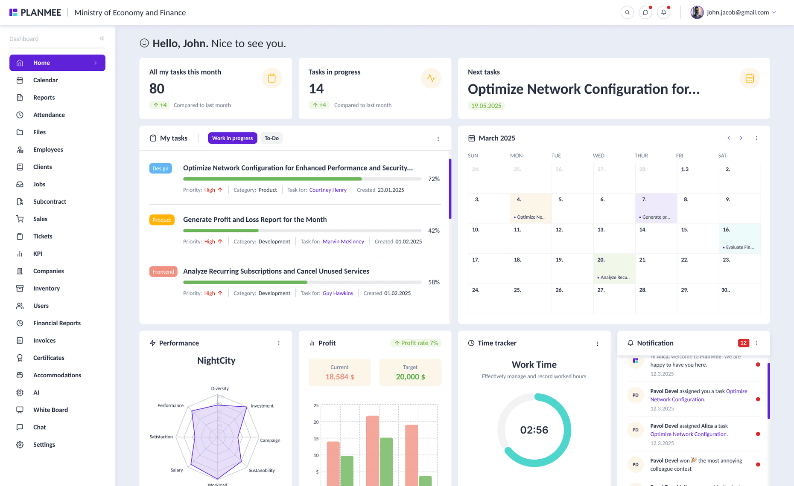
Task: Switch to the To-Do tab
Action: click(271, 138)
